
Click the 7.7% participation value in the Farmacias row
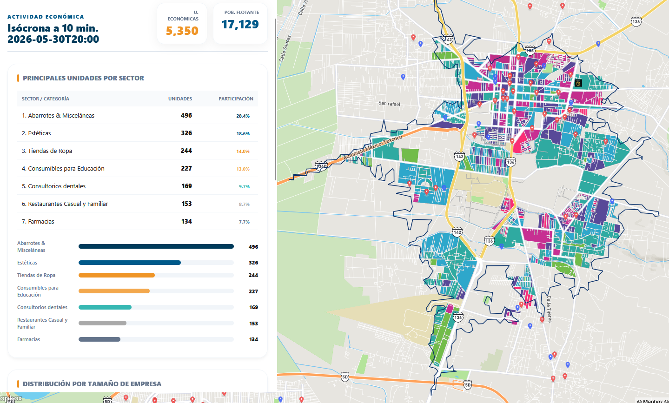244,222
